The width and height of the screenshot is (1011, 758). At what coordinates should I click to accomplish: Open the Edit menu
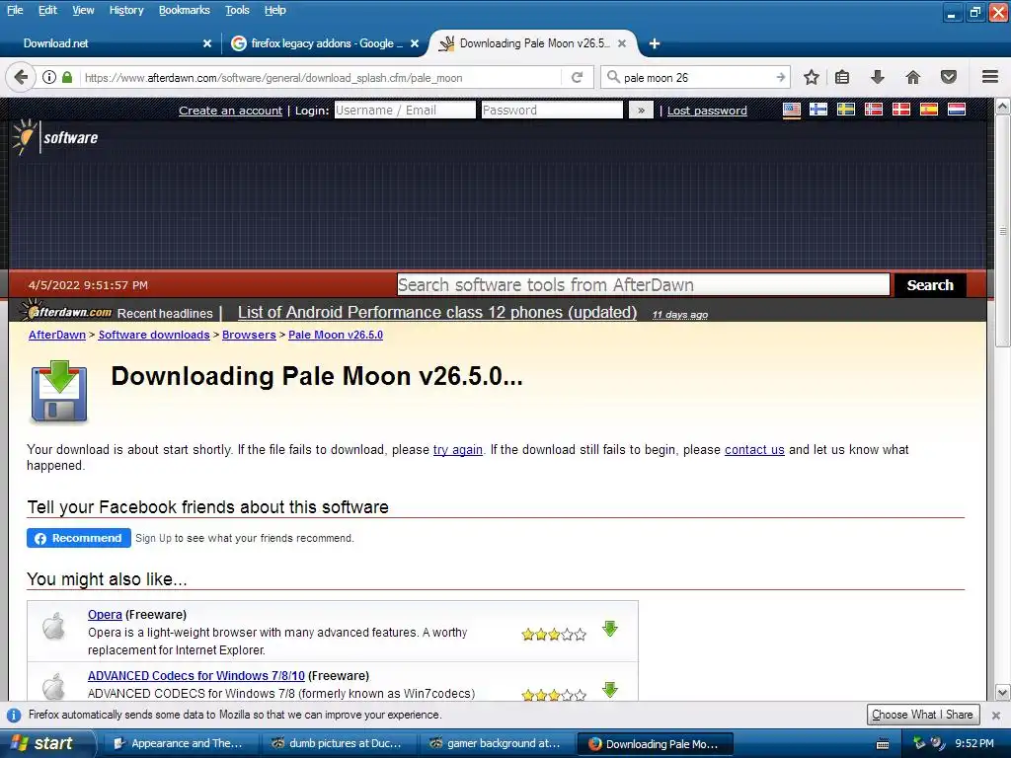(47, 10)
